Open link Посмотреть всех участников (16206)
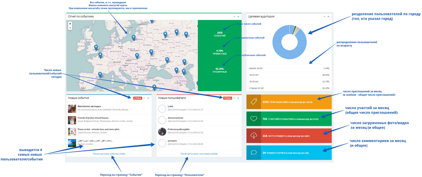This screenshot has height=177, width=422. tap(199, 154)
